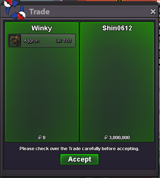Click the trade warning message text
Viewport: 160px width, 178px height.
79,149
